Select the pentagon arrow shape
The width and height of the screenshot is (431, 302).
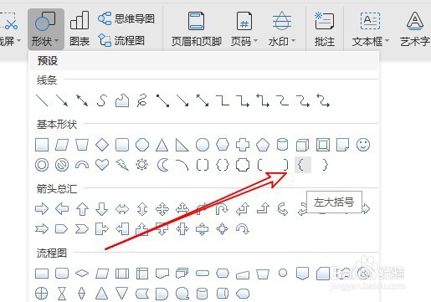[x=62, y=229]
